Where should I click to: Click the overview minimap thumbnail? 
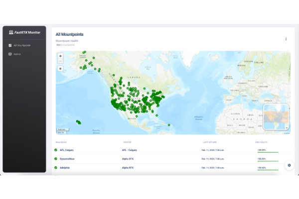click(x=276, y=117)
